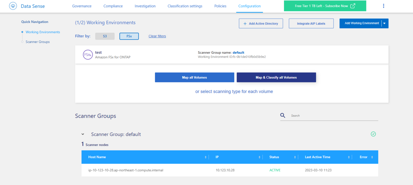Click Map & Classify all Volumes button
Image resolution: width=413 pixels, height=185 pixels.
coord(276,77)
